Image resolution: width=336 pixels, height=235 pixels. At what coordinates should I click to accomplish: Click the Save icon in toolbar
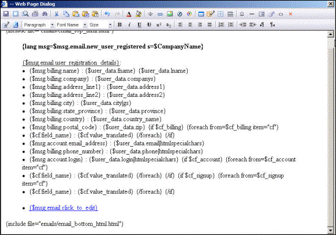pyautogui.click(x=6, y=14)
